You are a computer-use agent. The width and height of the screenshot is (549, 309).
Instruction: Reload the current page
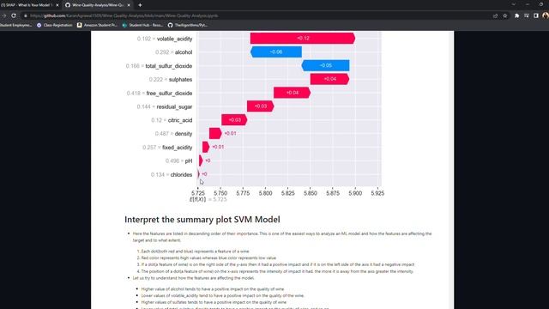(x=14, y=15)
